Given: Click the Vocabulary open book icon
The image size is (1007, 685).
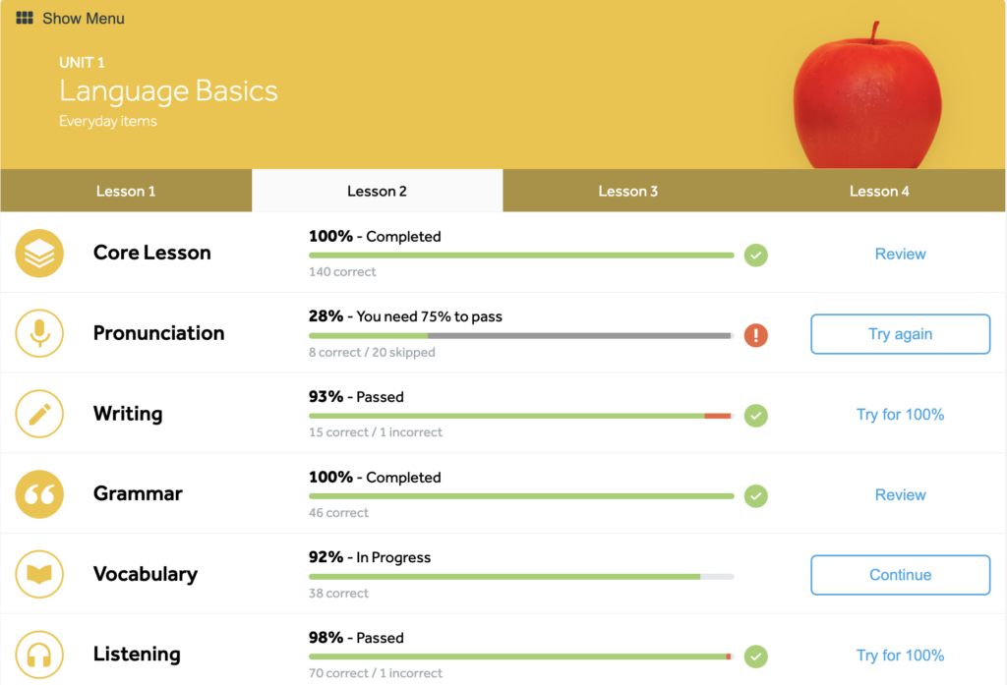Looking at the screenshot, I should (39, 575).
